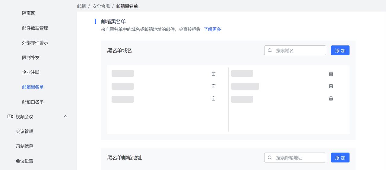Collapse the 视频会议 section chevron
Viewport: 386px width, 170px height.
(x=65, y=116)
